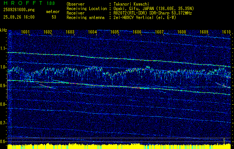Image resolution: width=234 pixels, height=149 pixels.
Task: Click the 1603 time marker
Action: tap(70, 32)
